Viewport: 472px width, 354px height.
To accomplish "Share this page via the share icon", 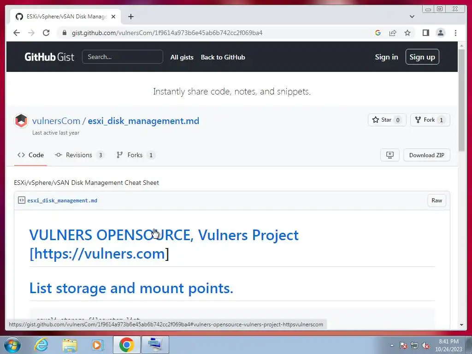I will (x=393, y=33).
